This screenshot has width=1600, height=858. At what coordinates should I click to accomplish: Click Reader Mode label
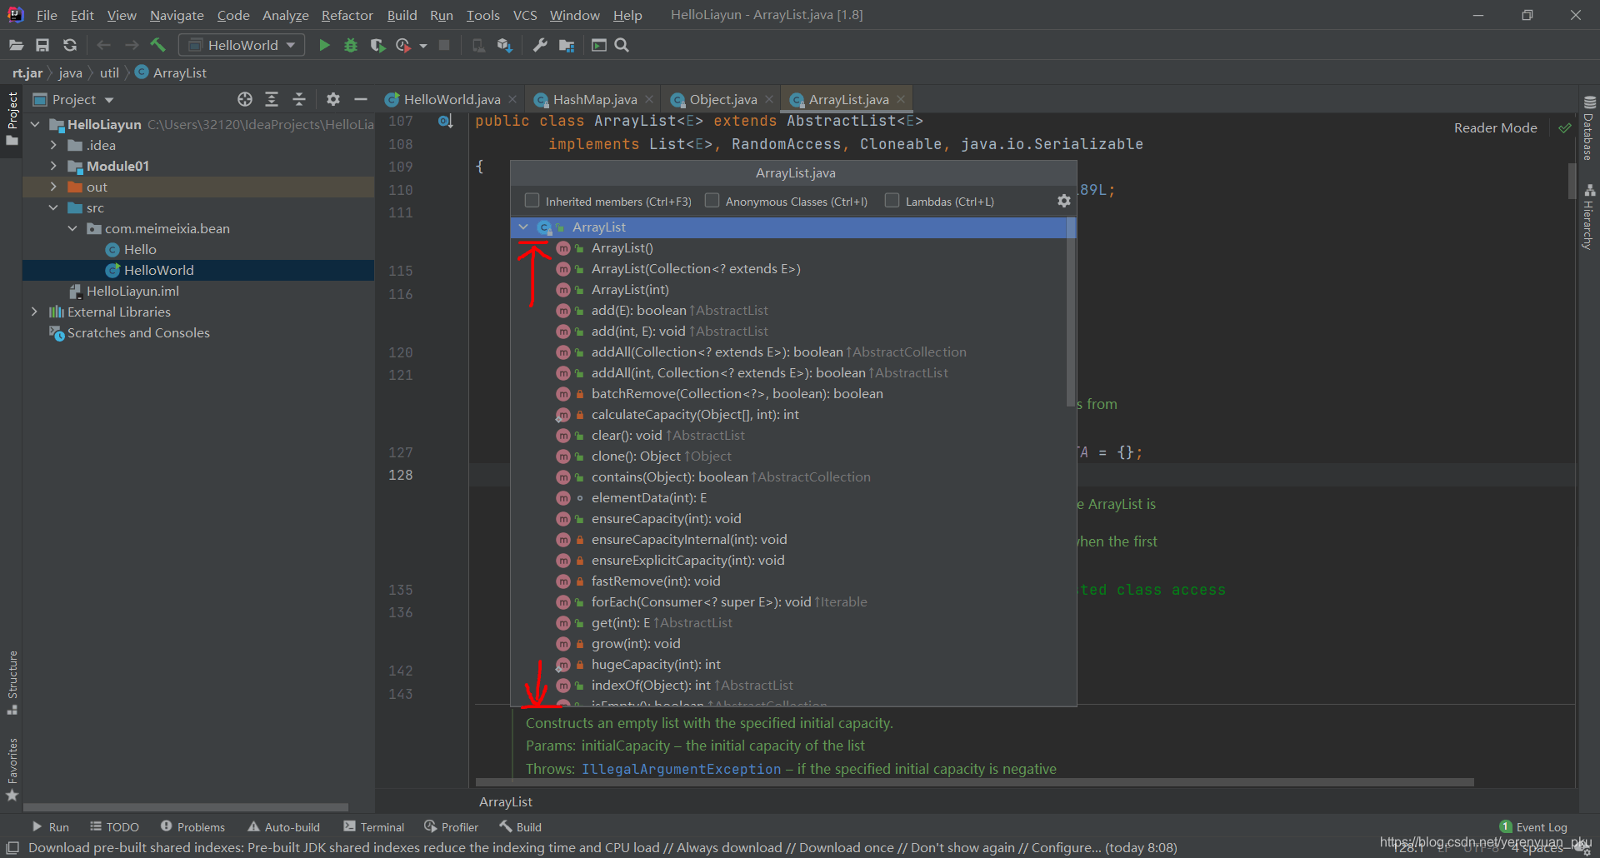click(1495, 127)
